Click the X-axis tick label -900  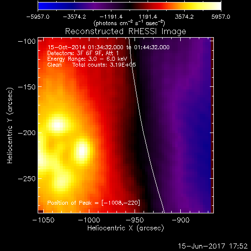(181, 220)
